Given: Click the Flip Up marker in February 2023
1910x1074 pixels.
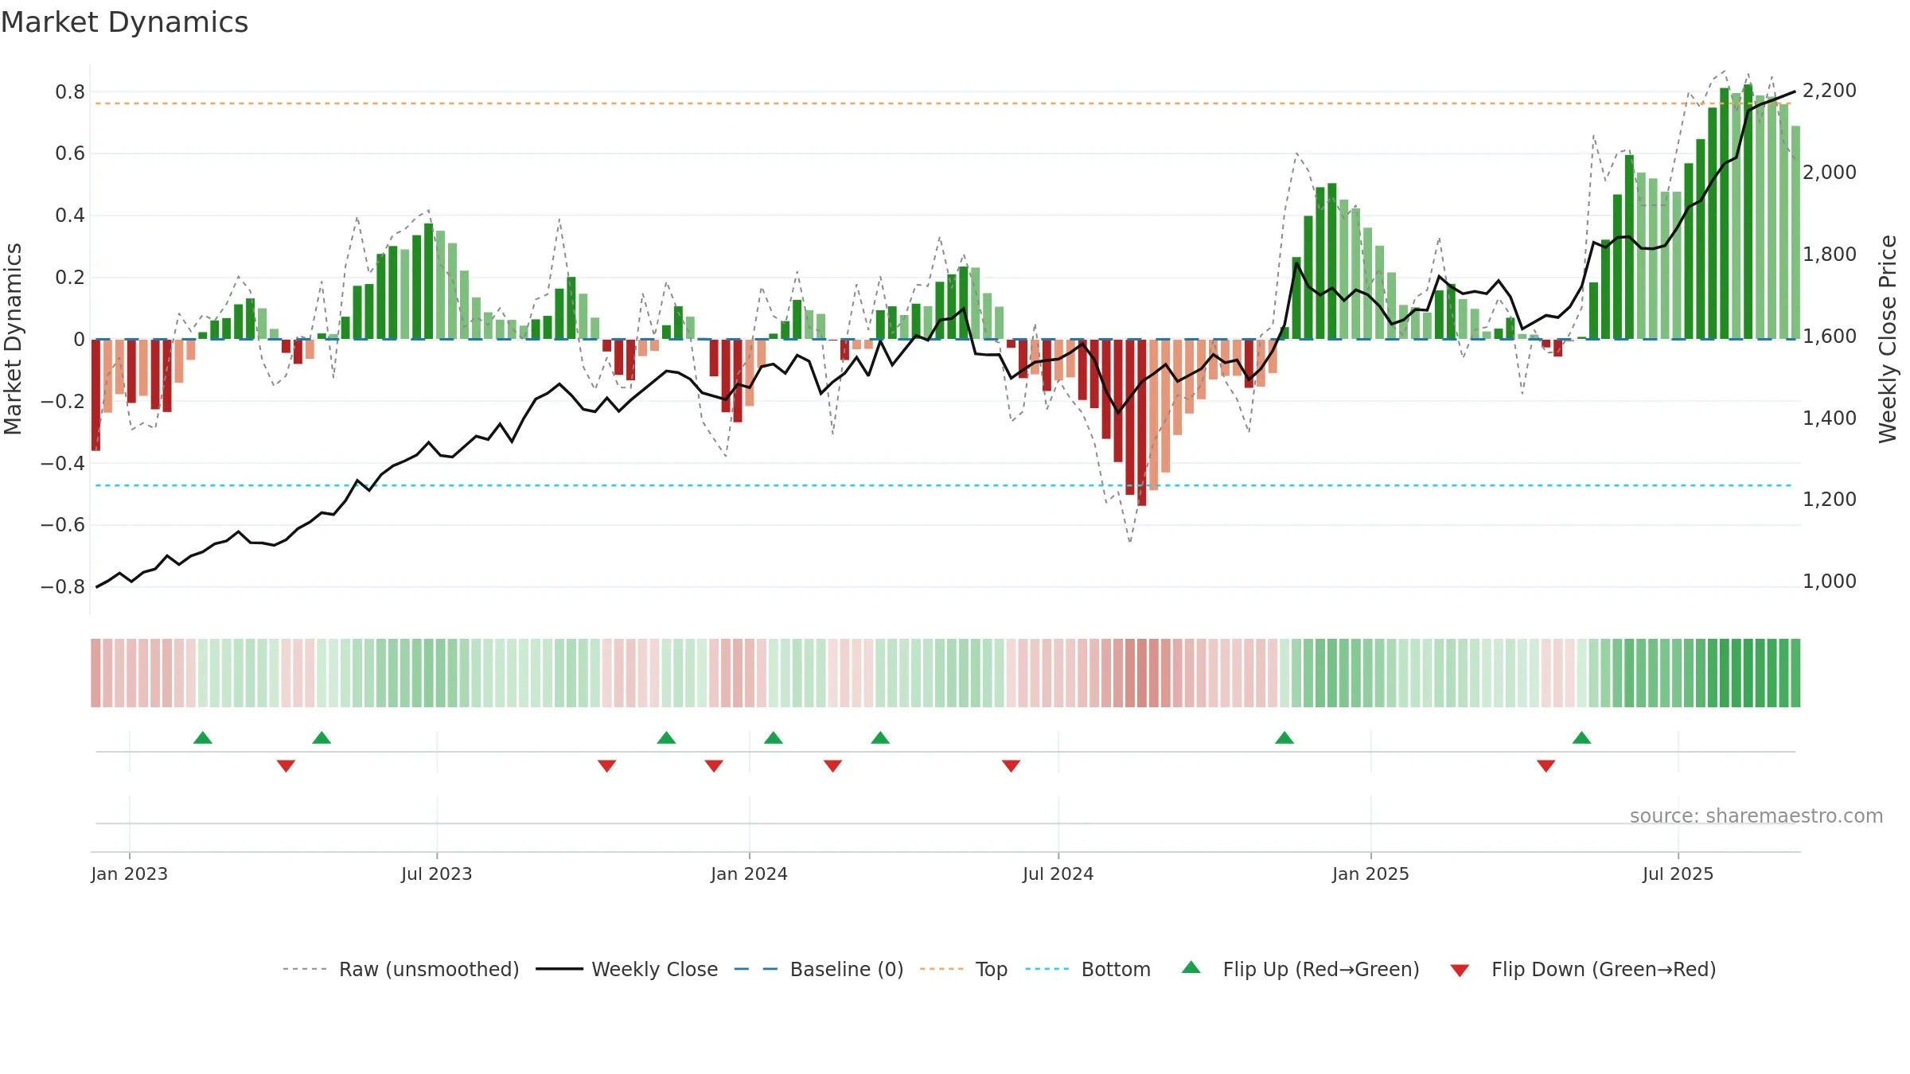Looking at the screenshot, I should 203,737.
